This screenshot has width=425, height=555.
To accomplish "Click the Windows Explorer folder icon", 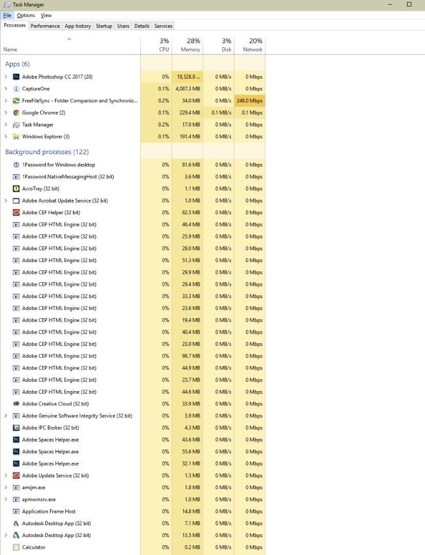I will (x=16, y=137).
